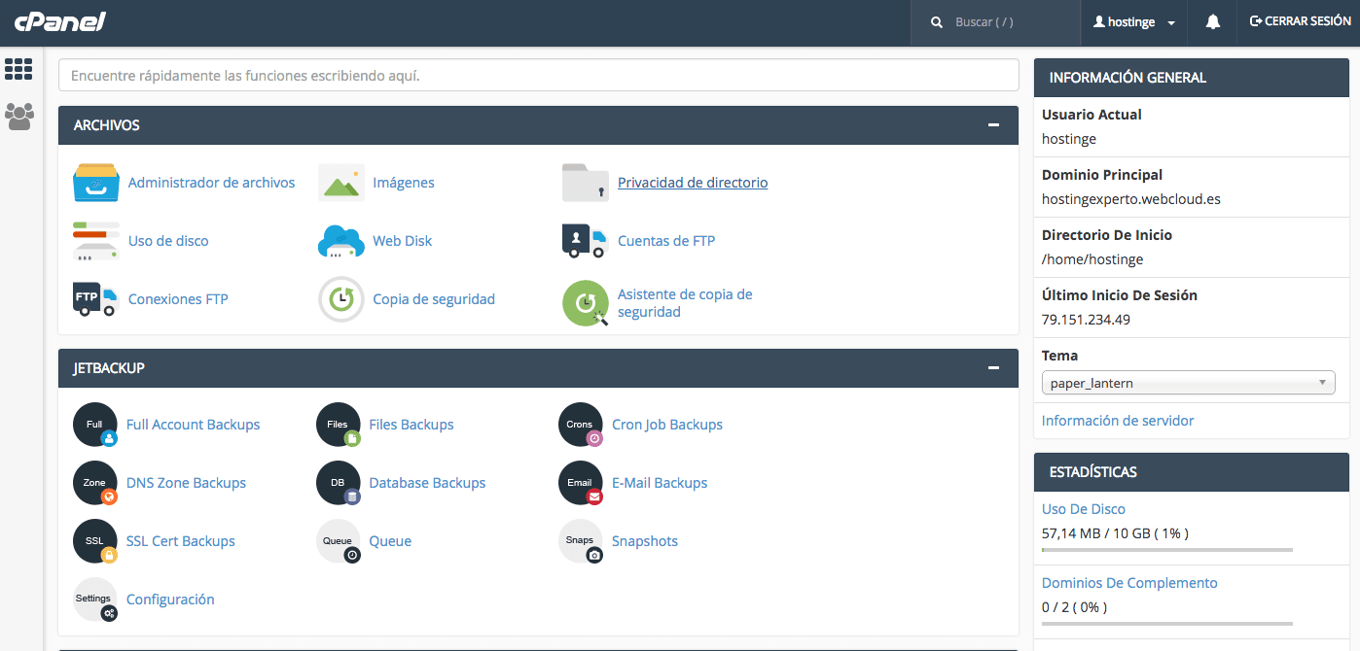Open the JetBackup Settings icon
This screenshot has height=651, width=1360.
tap(95, 600)
